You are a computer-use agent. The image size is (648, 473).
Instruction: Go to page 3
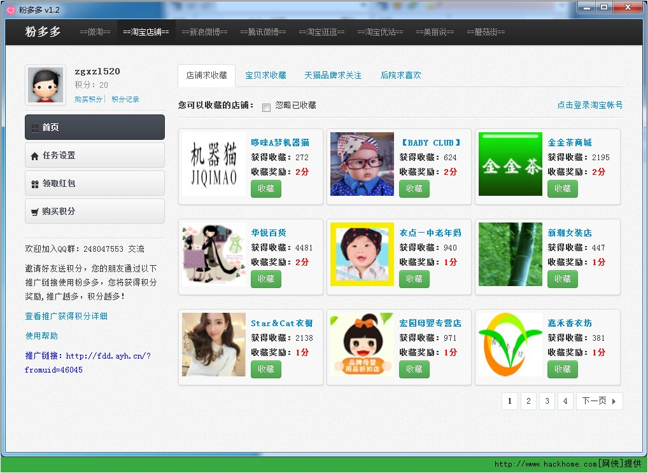coord(547,401)
